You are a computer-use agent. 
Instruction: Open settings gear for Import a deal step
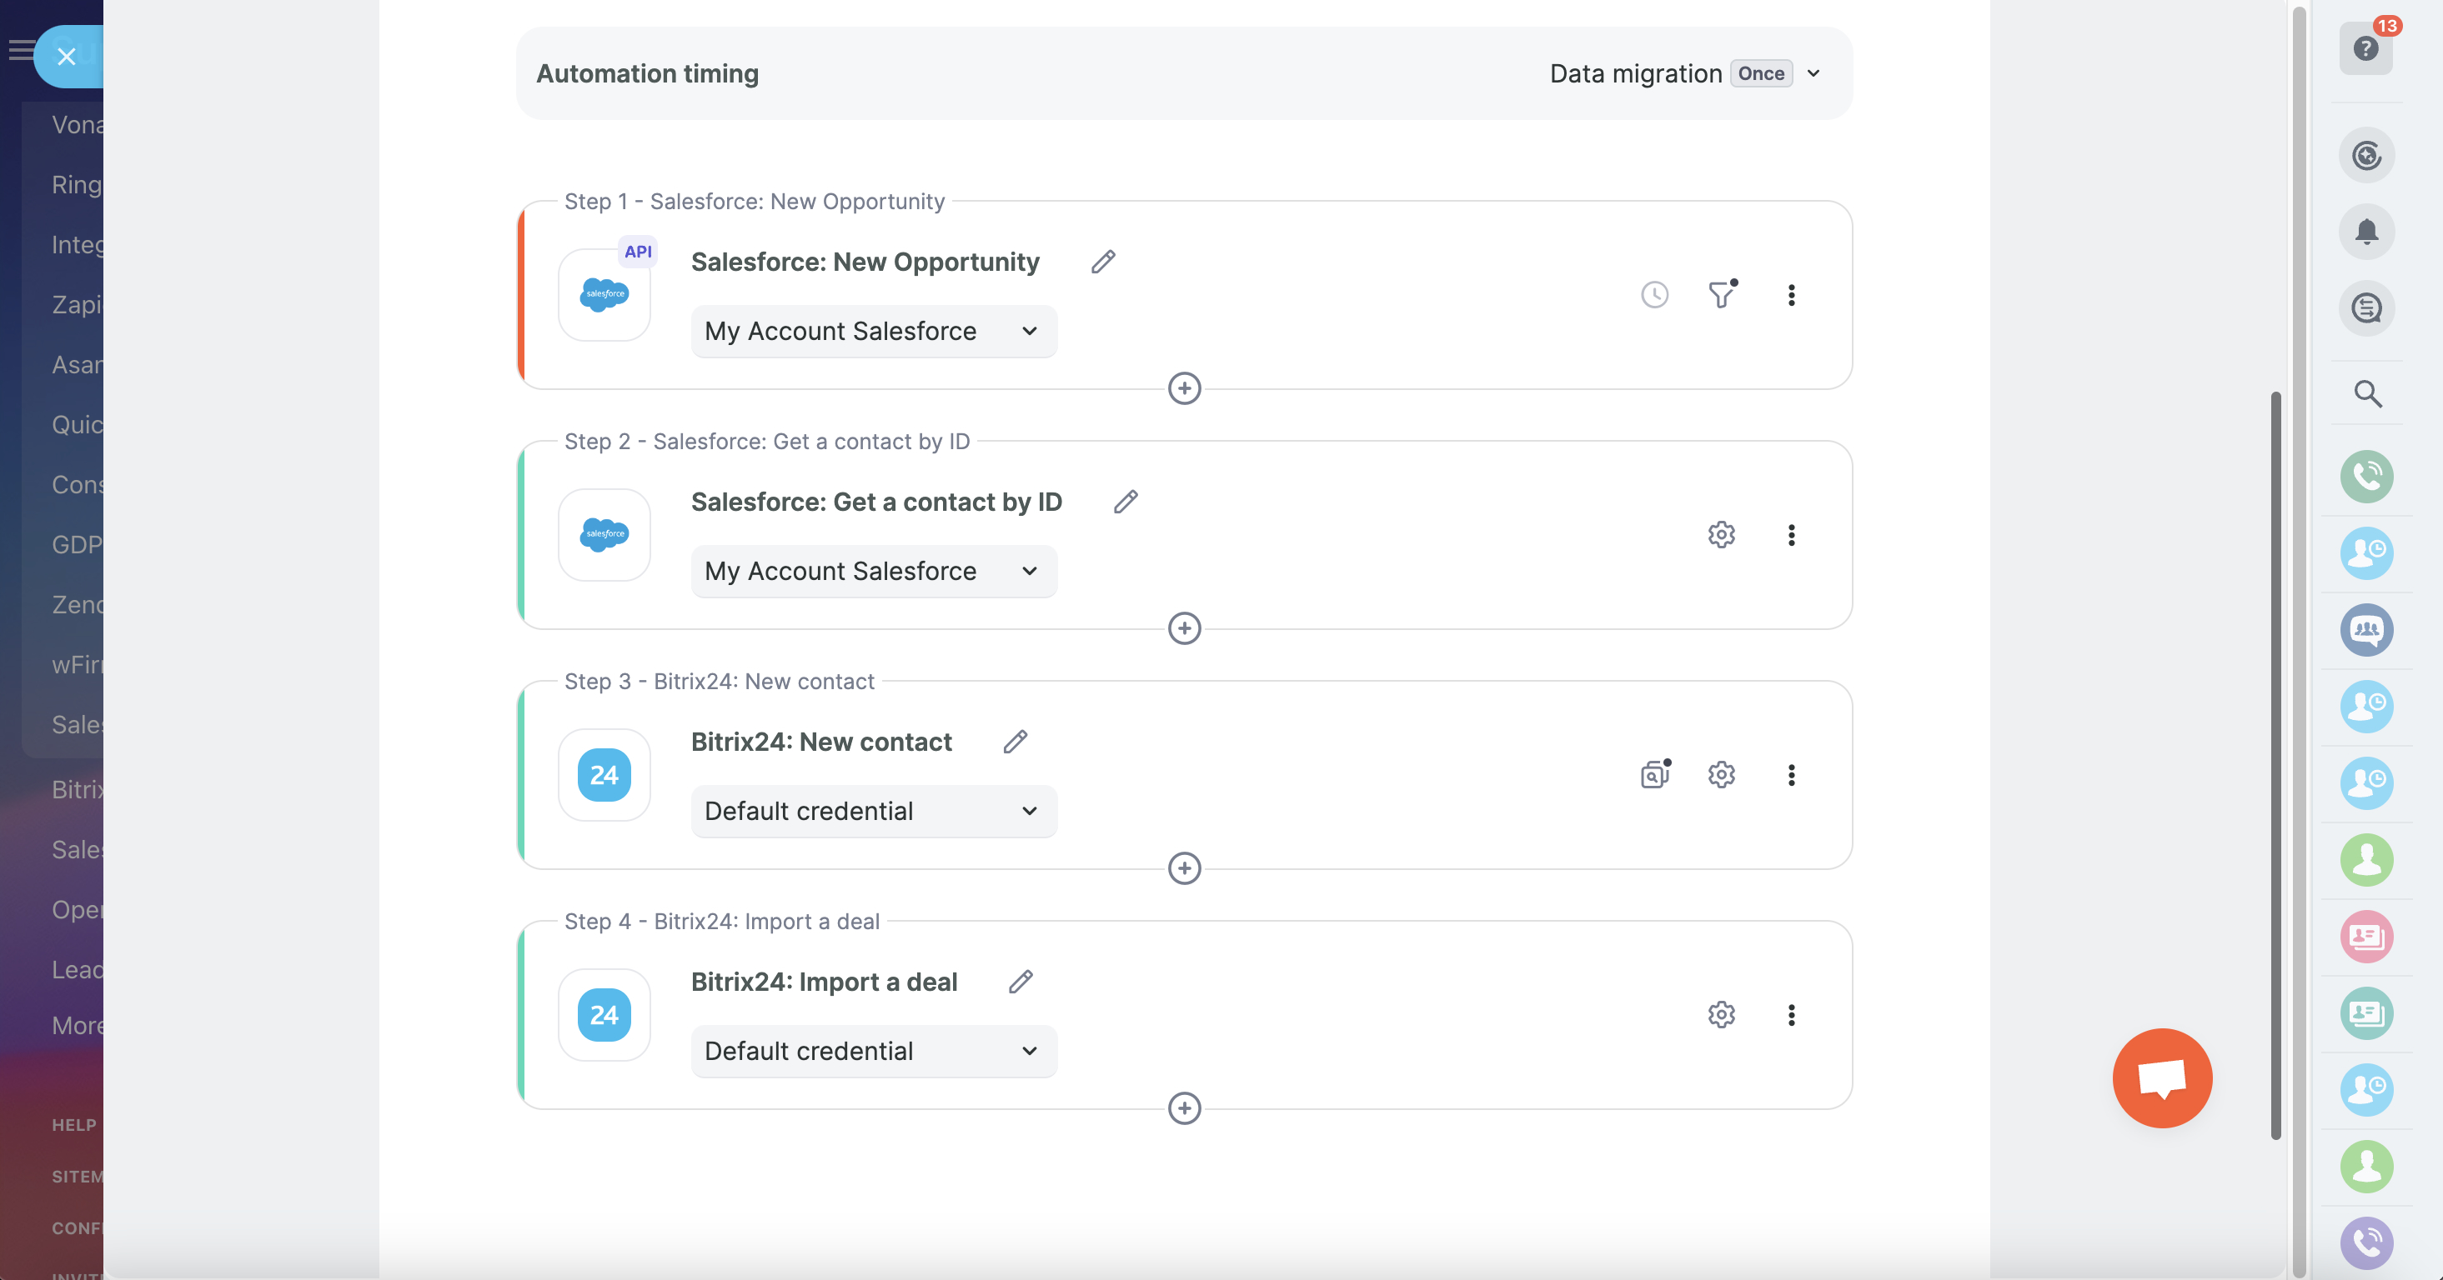pos(1721,1014)
